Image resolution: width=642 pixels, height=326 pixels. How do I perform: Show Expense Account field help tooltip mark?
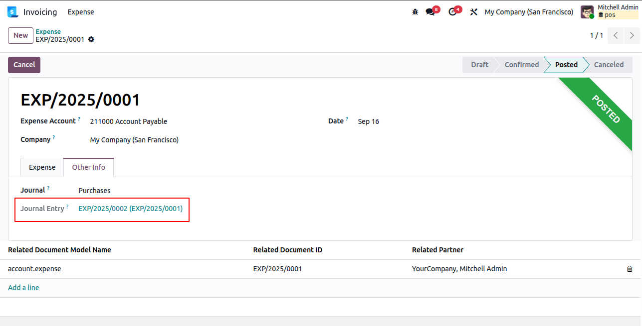tap(79, 119)
